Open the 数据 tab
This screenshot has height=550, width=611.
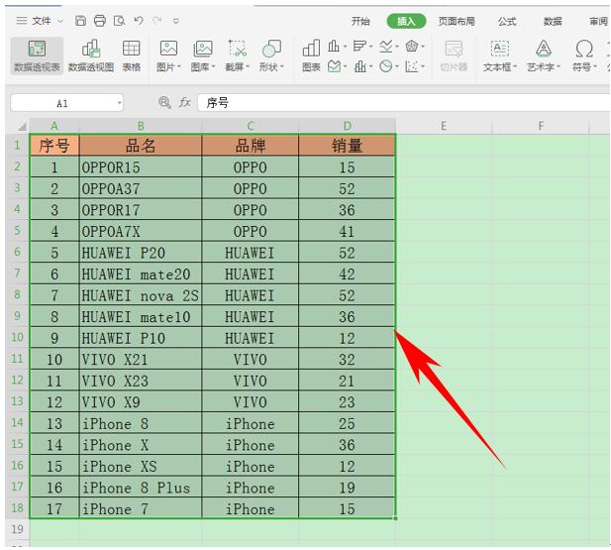(553, 21)
